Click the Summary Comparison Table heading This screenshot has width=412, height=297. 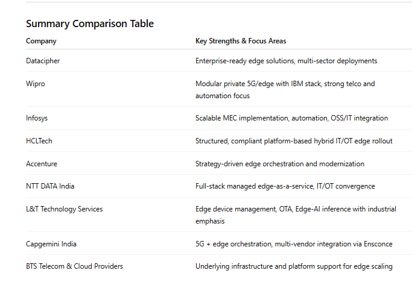coord(90,24)
